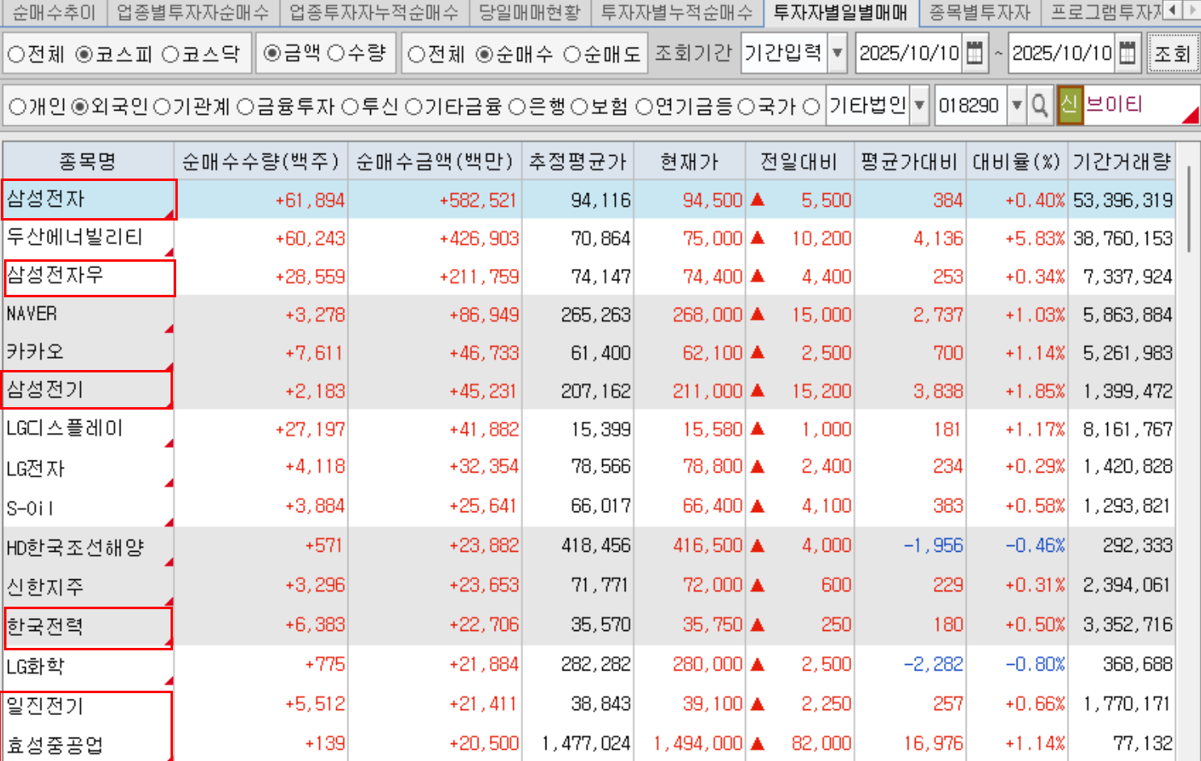Open the 기타법인 investor dropdown

tap(919, 106)
